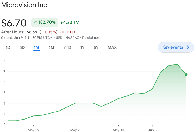Click the Microvision Inc title

tap(24, 5)
